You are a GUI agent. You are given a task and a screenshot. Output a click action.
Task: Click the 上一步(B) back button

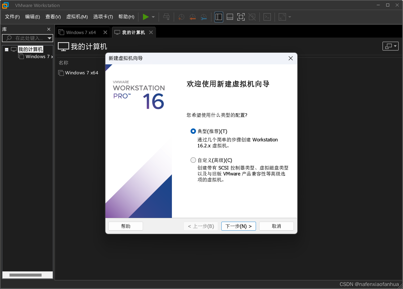201,226
